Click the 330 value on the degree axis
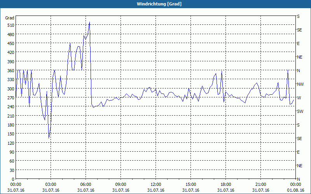The image size is (311, 194). 11,80
